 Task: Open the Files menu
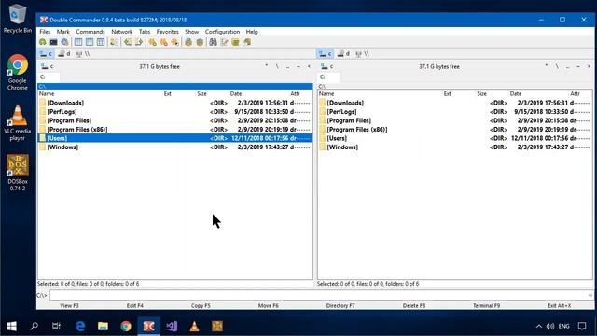(x=45, y=32)
